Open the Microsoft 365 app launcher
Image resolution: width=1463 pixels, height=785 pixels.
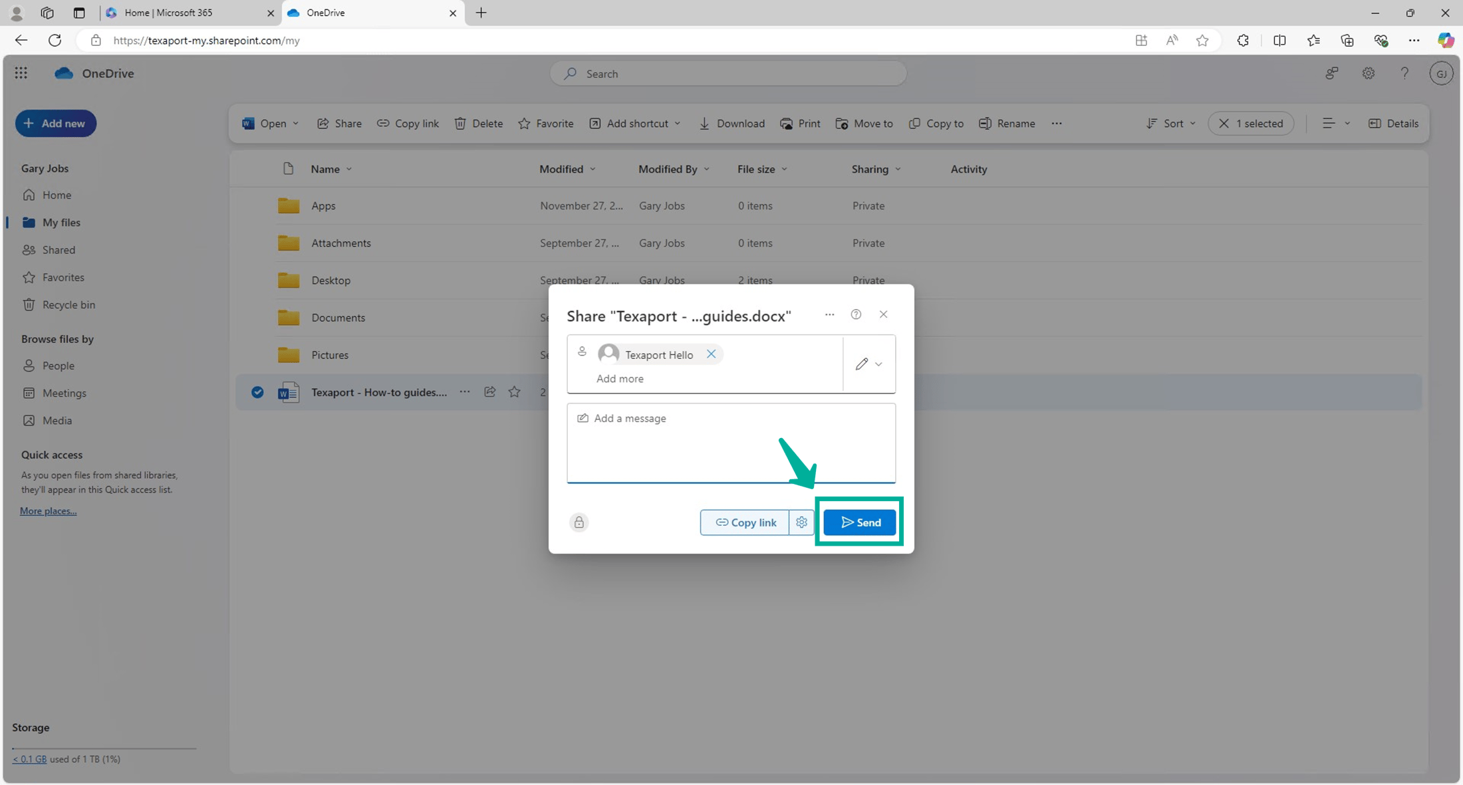click(21, 73)
